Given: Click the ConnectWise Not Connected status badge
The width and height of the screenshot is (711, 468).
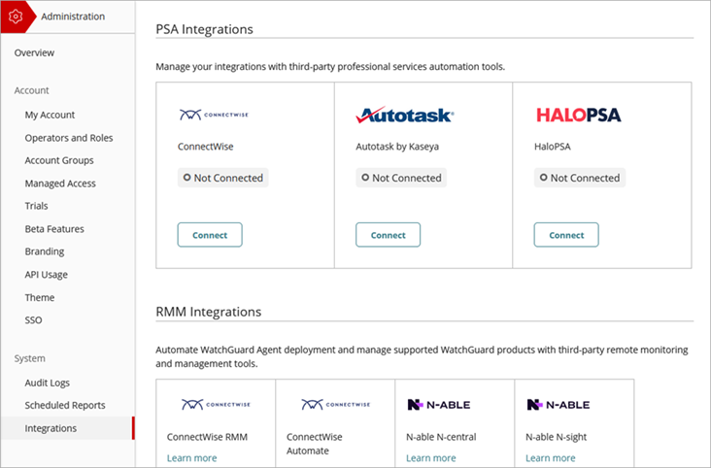Looking at the screenshot, I should pos(223,178).
